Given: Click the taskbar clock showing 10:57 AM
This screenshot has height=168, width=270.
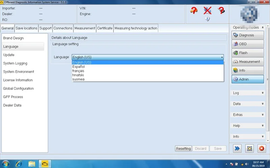Looking at the screenshot, I should pyautogui.click(x=258, y=164).
